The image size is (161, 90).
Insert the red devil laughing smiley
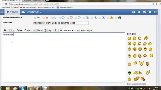click(147, 64)
